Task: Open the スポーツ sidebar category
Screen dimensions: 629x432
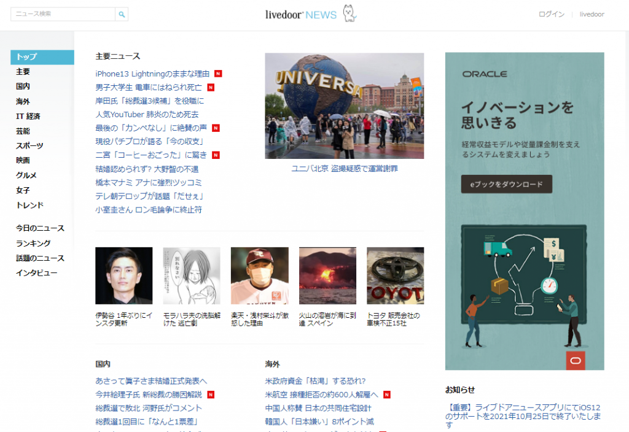Action: pyautogui.click(x=29, y=145)
